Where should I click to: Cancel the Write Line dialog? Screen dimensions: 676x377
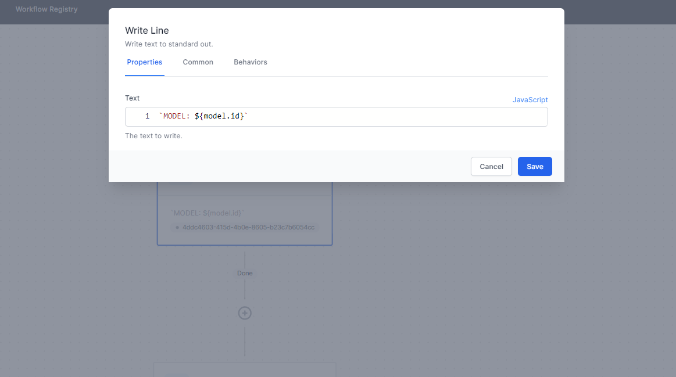tap(491, 166)
